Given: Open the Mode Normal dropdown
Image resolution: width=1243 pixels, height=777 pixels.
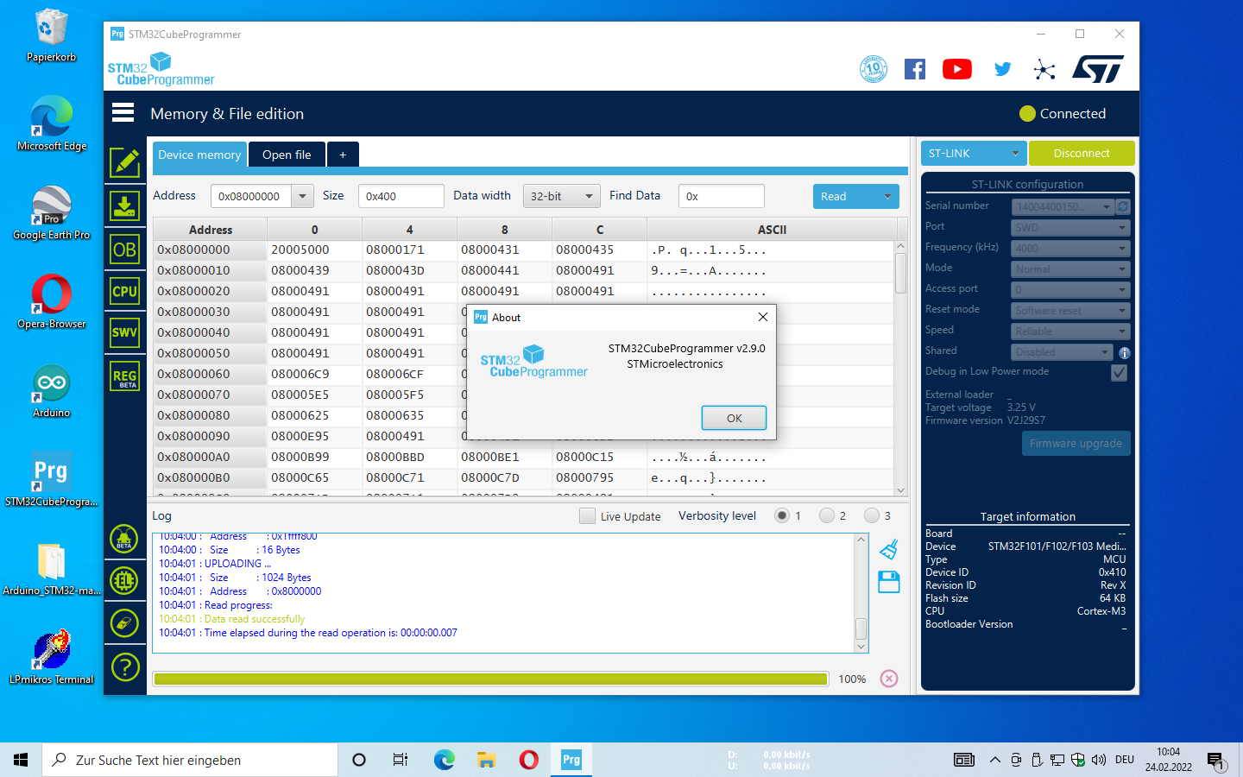Looking at the screenshot, I should (x=1070, y=268).
